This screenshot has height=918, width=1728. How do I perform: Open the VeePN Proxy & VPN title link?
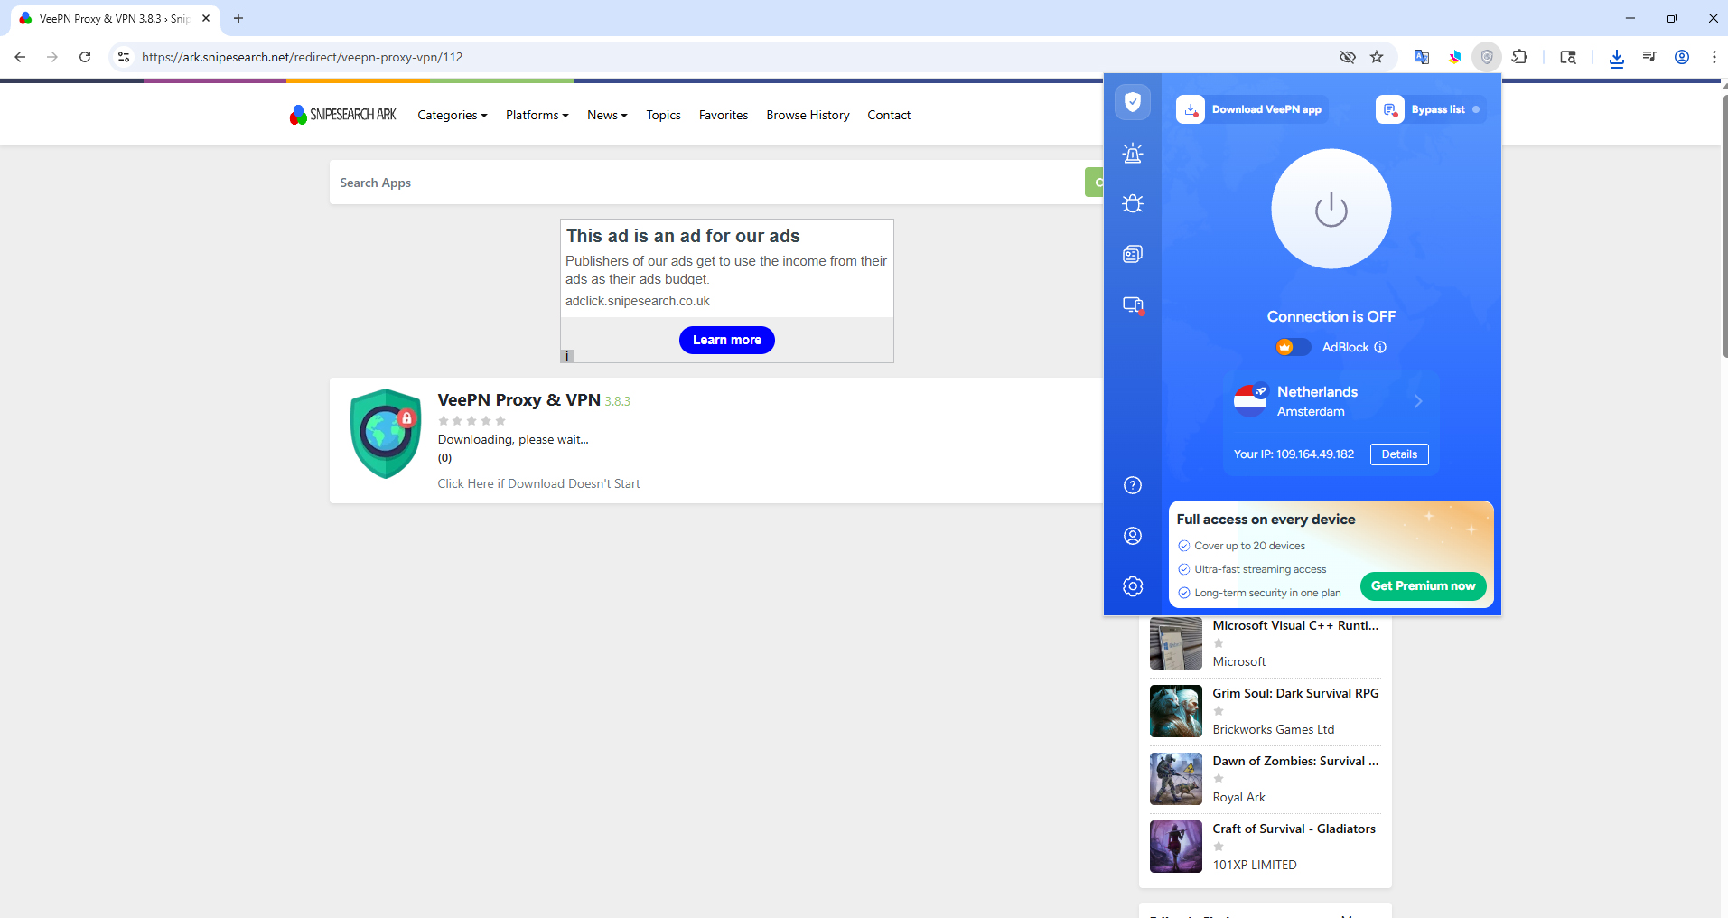(x=519, y=400)
